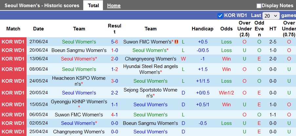
Task: Open Boeun Sangmu Women's team on 20/06/24
Action: point(79,50)
